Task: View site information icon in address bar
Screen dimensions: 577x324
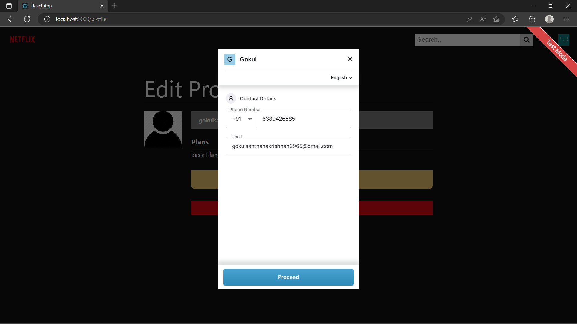Action: pos(47,19)
